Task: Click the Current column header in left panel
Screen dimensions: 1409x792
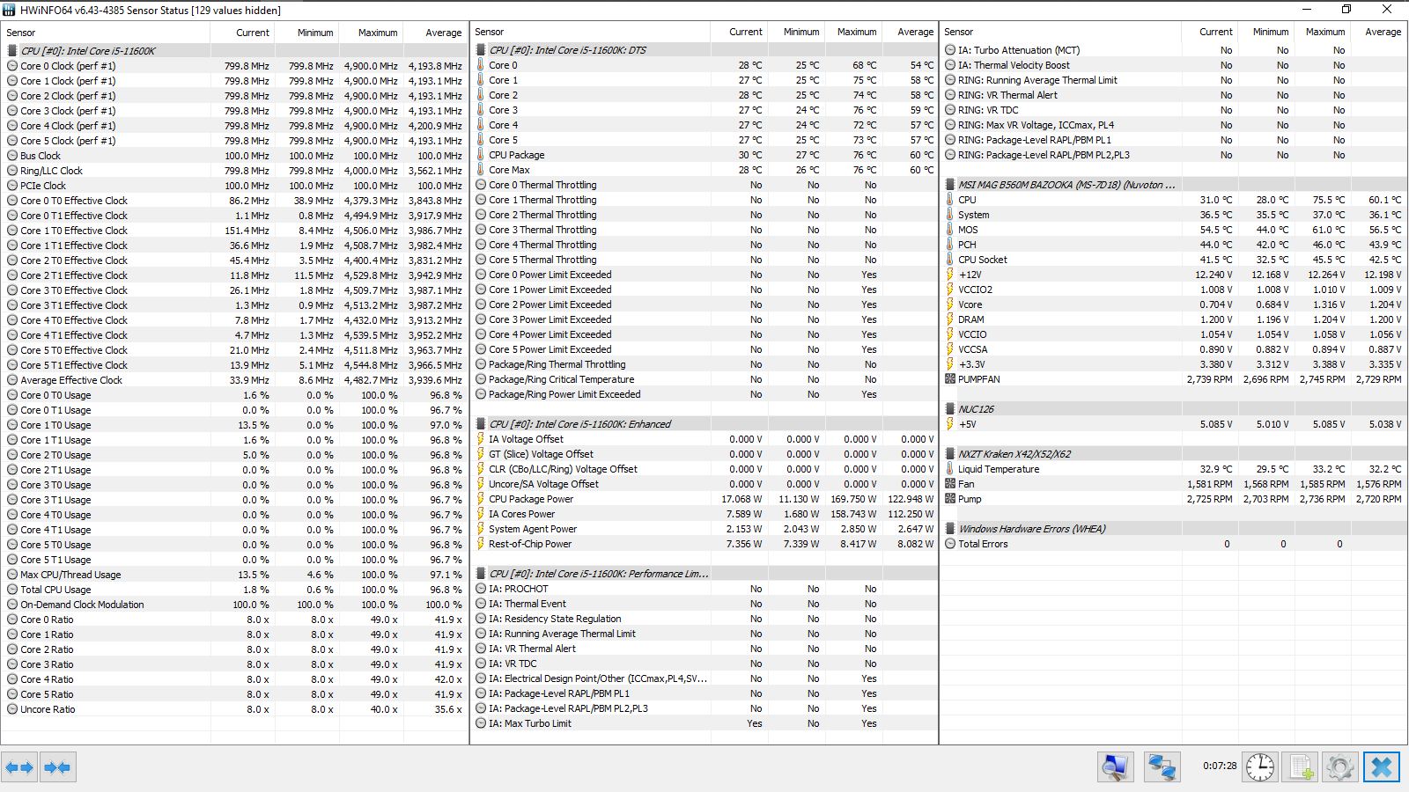Action: coord(243,33)
